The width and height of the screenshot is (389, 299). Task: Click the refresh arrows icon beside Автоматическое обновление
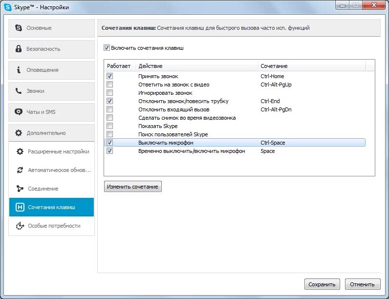coord(20,170)
